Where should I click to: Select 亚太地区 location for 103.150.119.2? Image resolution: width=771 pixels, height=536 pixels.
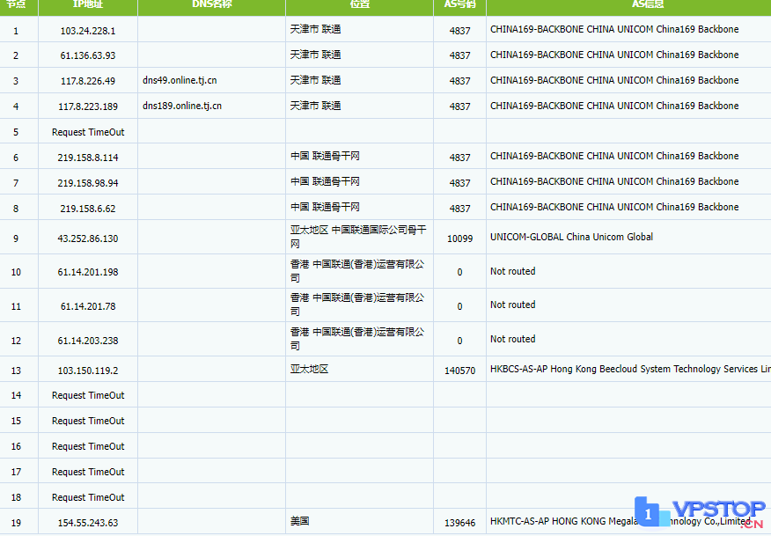pos(309,370)
